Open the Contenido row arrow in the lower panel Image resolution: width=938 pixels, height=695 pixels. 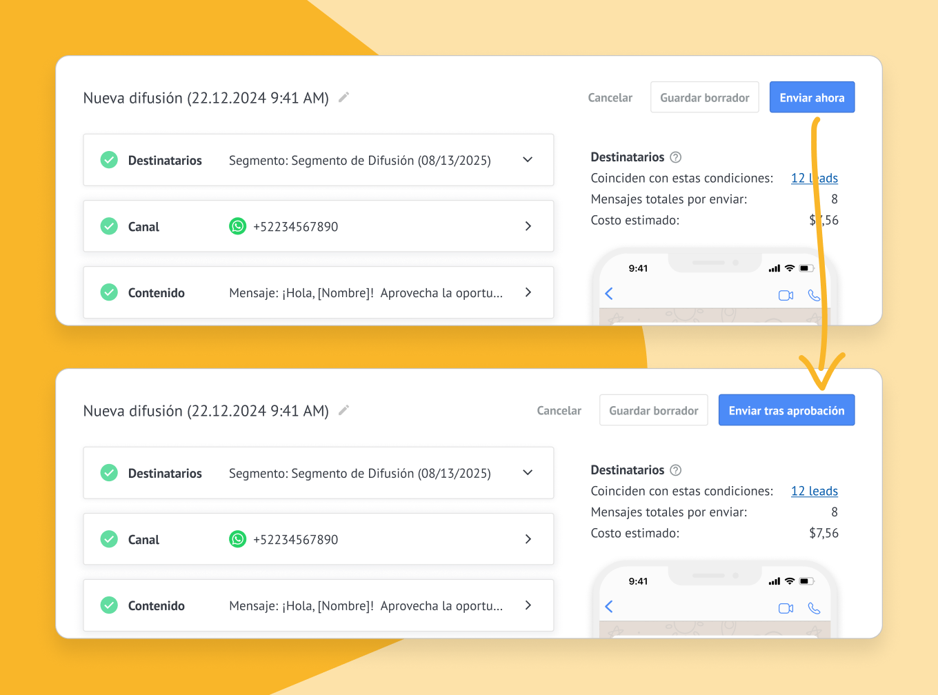(528, 605)
